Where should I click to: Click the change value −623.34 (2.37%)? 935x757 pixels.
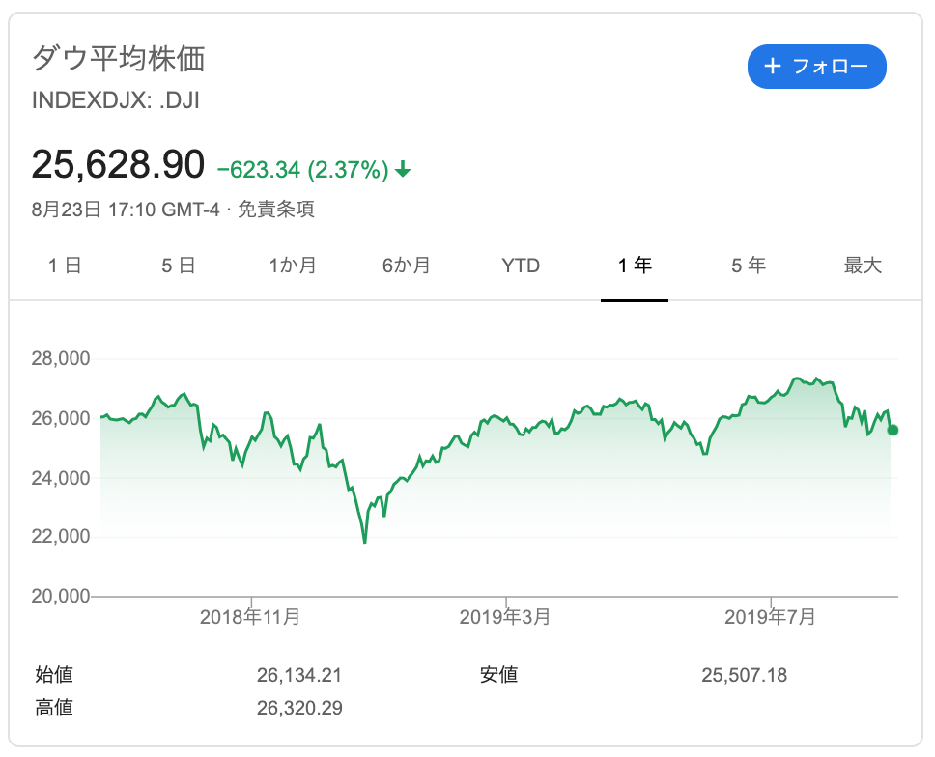[303, 170]
